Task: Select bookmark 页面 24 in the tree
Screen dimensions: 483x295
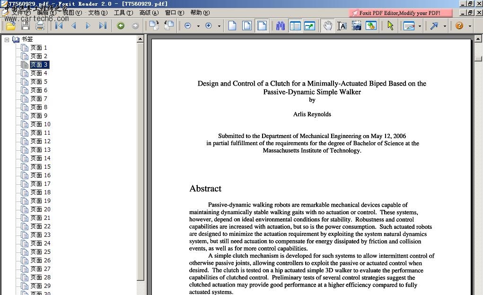Action: 40,243
